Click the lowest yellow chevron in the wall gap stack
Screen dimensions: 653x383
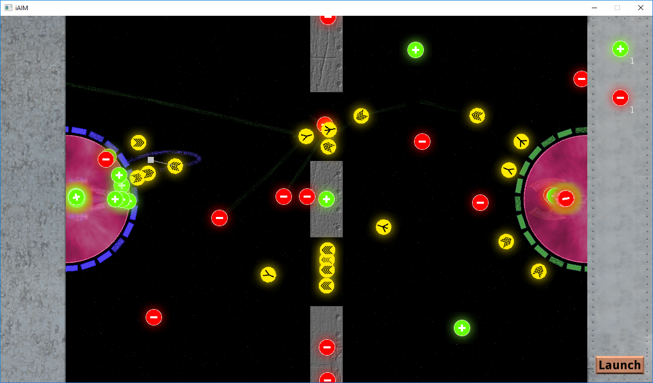pos(326,286)
